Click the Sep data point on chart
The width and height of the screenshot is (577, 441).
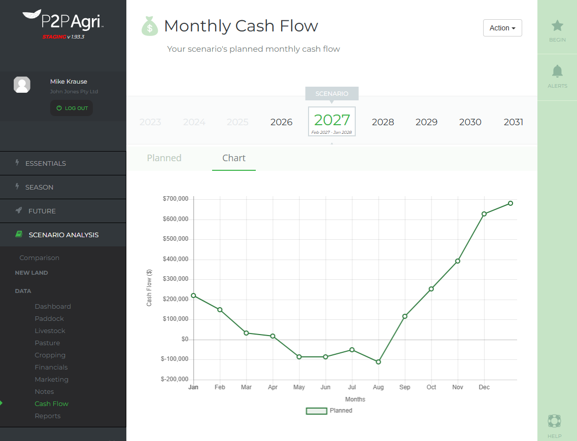(x=405, y=316)
